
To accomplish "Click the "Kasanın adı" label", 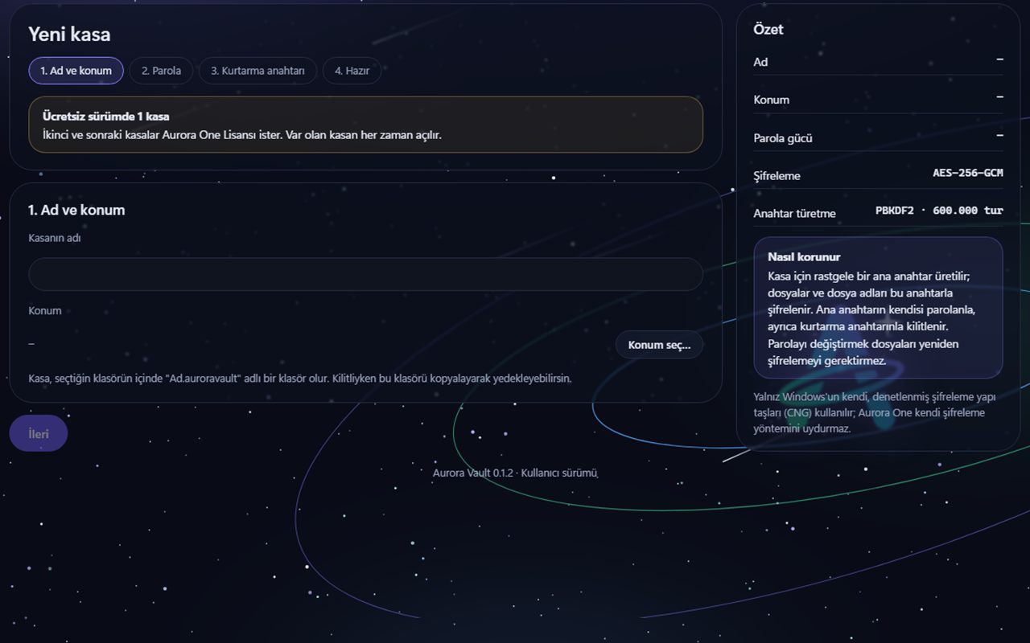I will [x=55, y=238].
